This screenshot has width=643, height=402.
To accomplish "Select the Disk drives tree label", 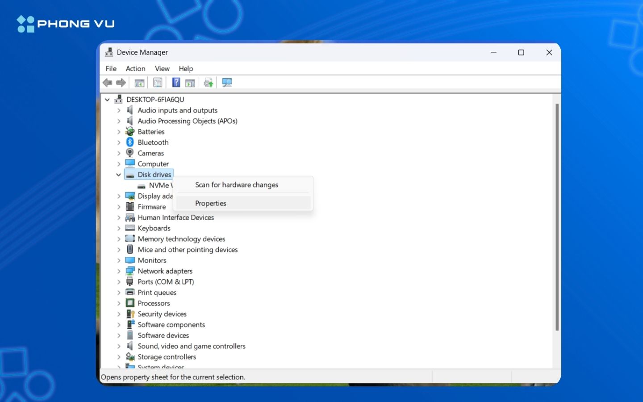I will (x=154, y=175).
